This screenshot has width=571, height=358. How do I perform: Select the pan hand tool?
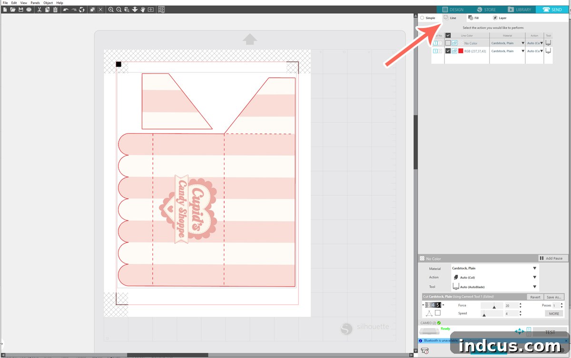143,10
